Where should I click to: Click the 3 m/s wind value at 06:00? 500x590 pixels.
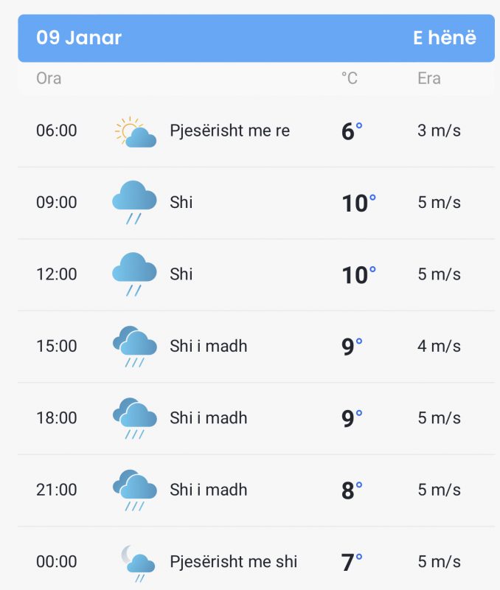[x=439, y=131]
